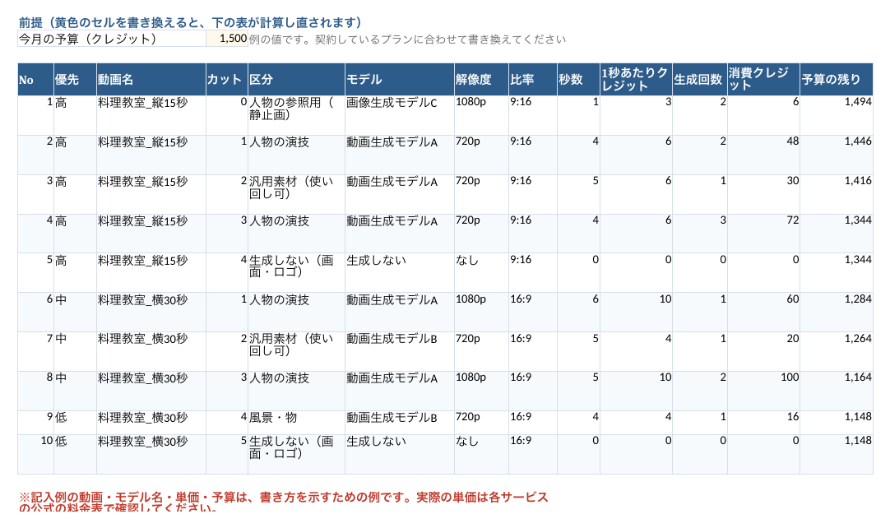Select the 生成回数 column header
890x528 pixels.
700,80
